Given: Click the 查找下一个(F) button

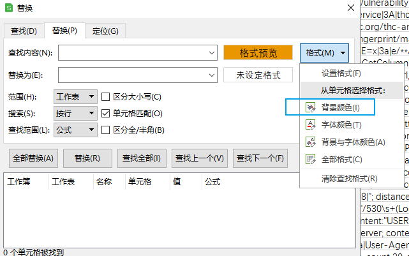Looking at the screenshot, I should (x=260, y=158).
